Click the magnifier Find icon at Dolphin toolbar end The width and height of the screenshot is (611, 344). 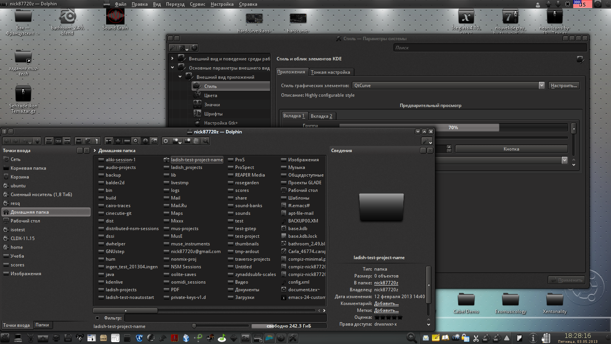click(206, 141)
